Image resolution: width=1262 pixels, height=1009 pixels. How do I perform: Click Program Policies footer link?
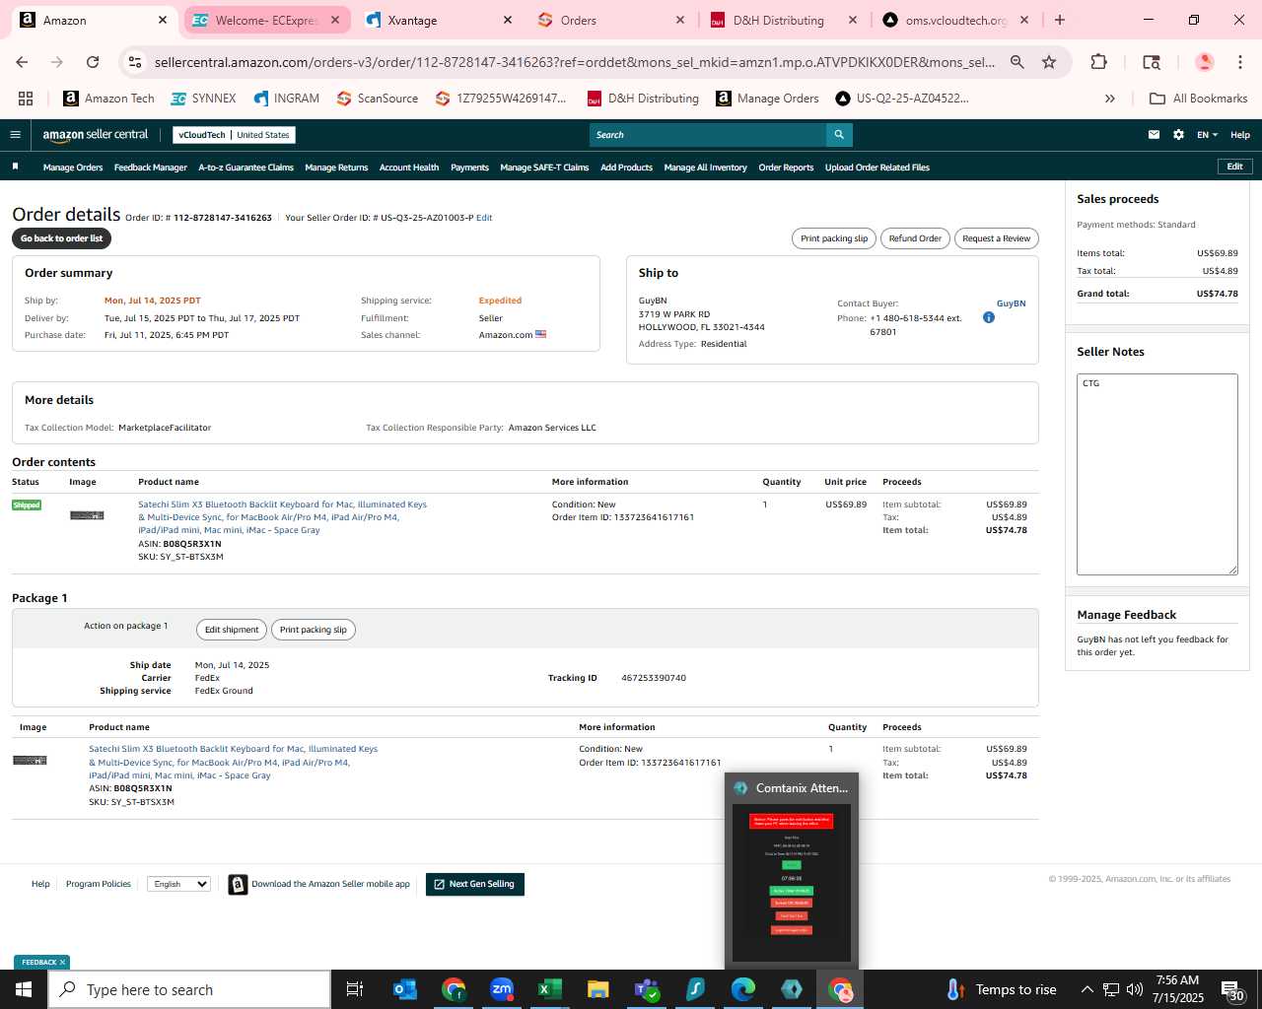tap(99, 884)
